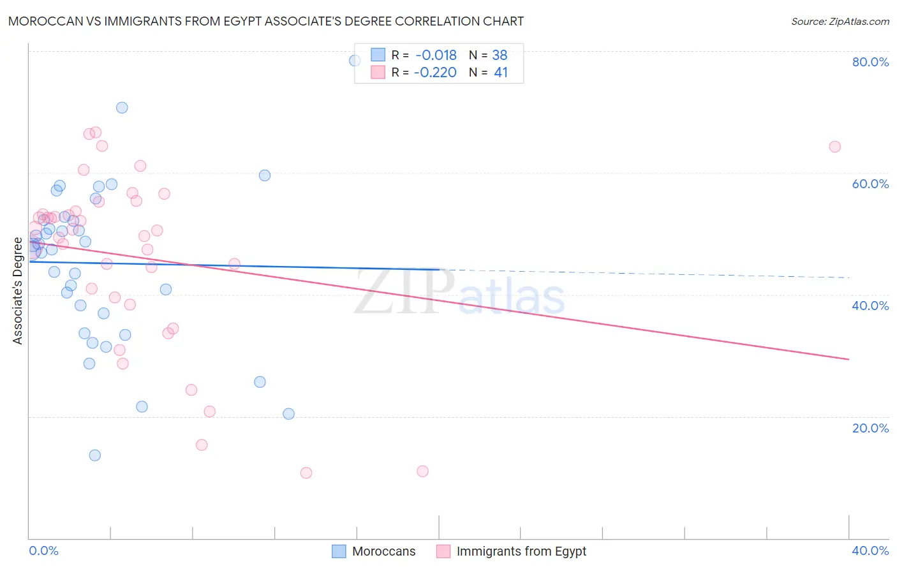Click the chart title text

point(266,21)
